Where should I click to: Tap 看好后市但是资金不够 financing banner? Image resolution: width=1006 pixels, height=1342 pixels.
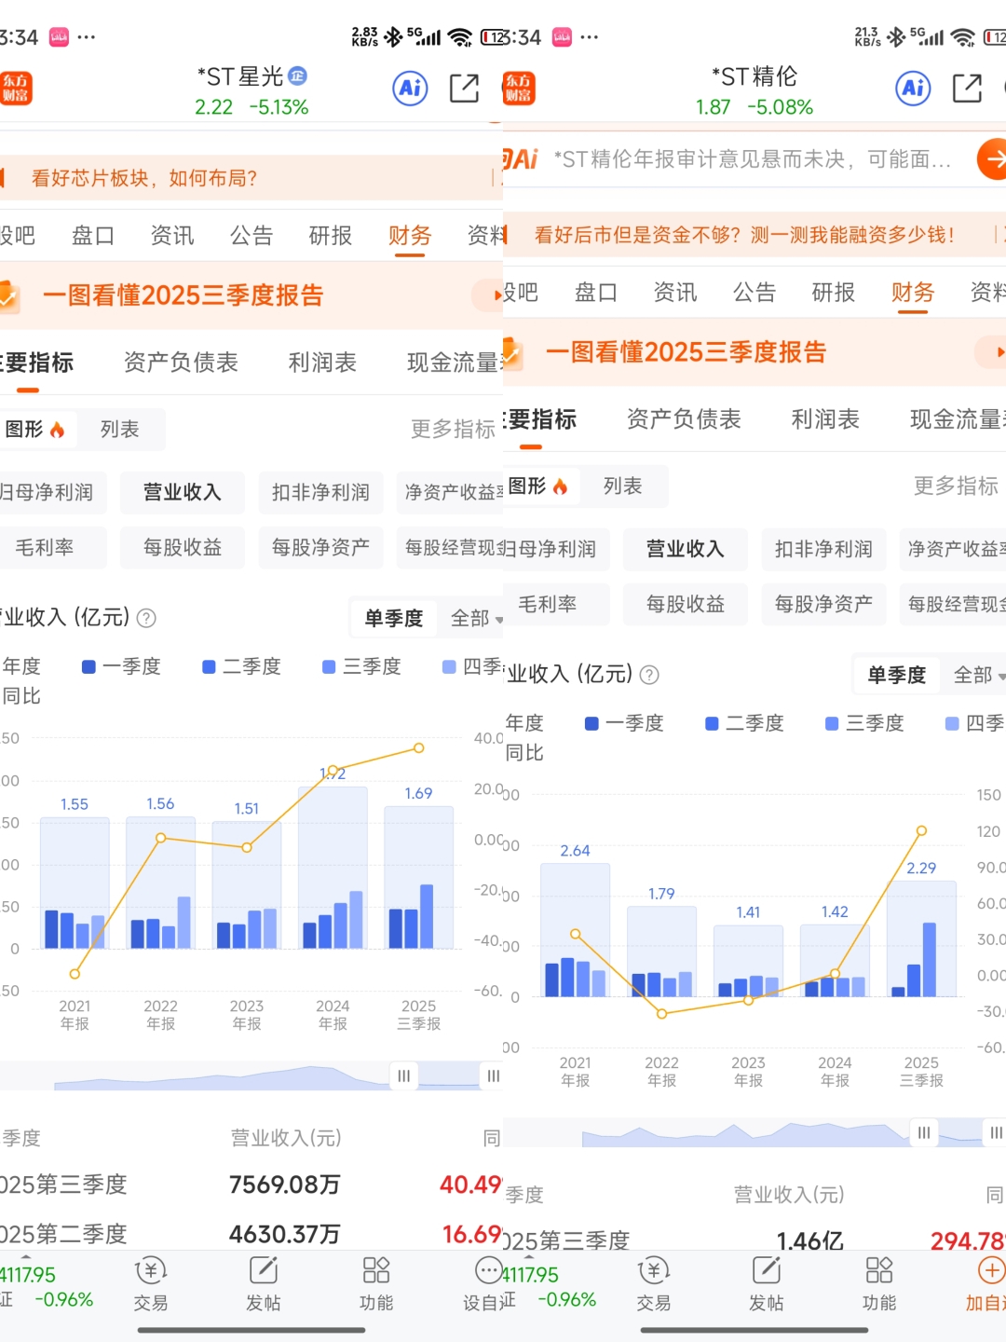pos(754,235)
